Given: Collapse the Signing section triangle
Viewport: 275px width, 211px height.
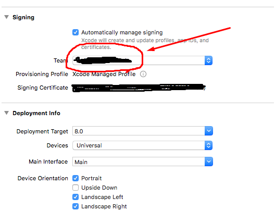Looking at the screenshot, I should pyautogui.click(x=6, y=17).
